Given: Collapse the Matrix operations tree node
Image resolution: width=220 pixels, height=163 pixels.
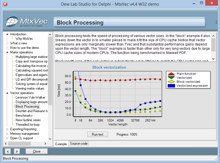Looking at the screenshot, I should [x=7, y=52].
